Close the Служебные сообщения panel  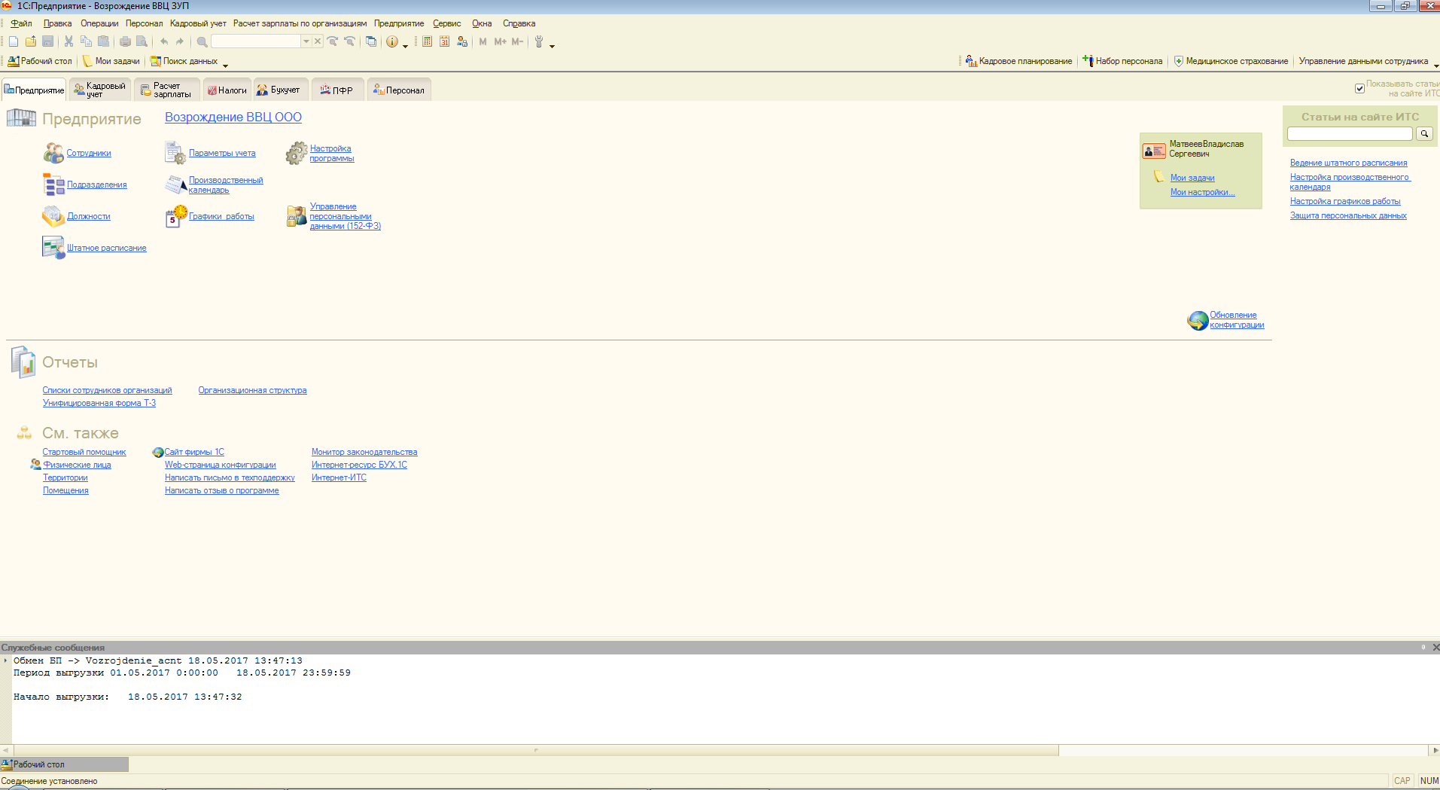click(x=1435, y=647)
